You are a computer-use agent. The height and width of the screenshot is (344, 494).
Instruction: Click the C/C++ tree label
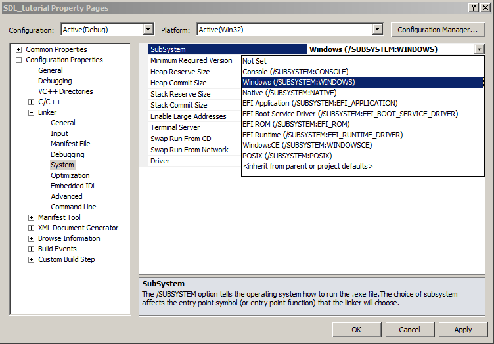point(49,102)
